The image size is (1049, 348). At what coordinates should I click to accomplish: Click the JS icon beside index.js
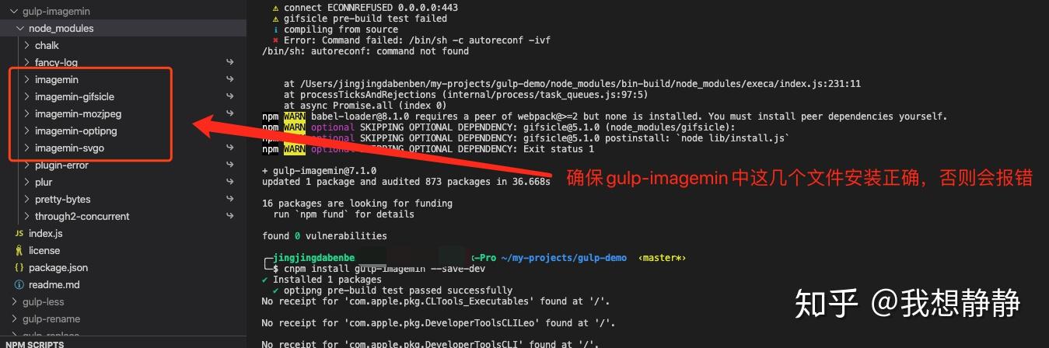[19, 234]
